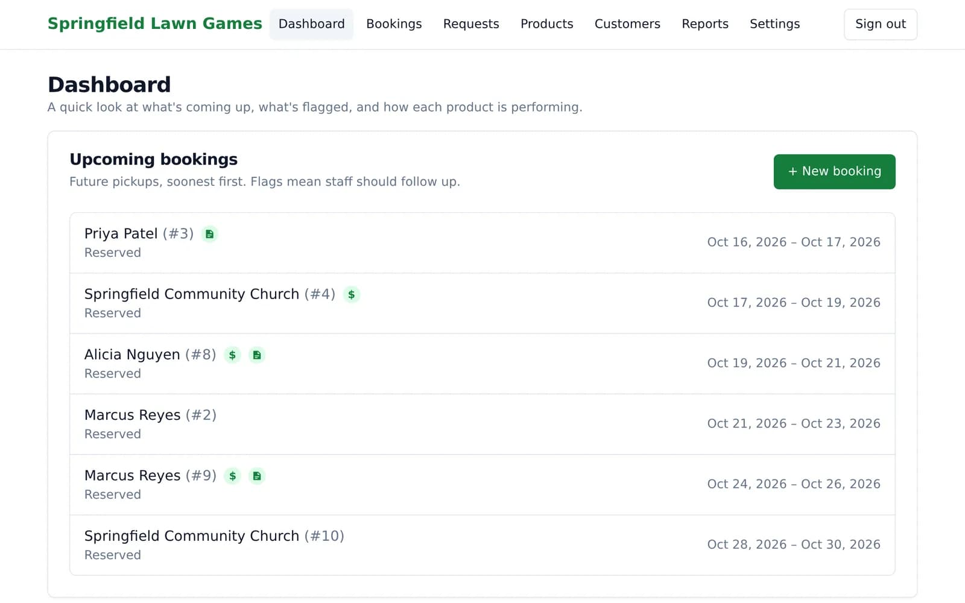The image size is (965, 603).
Task: Click the date range Oct 21, 2026 – Oct 23, 2026
Action: (794, 423)
